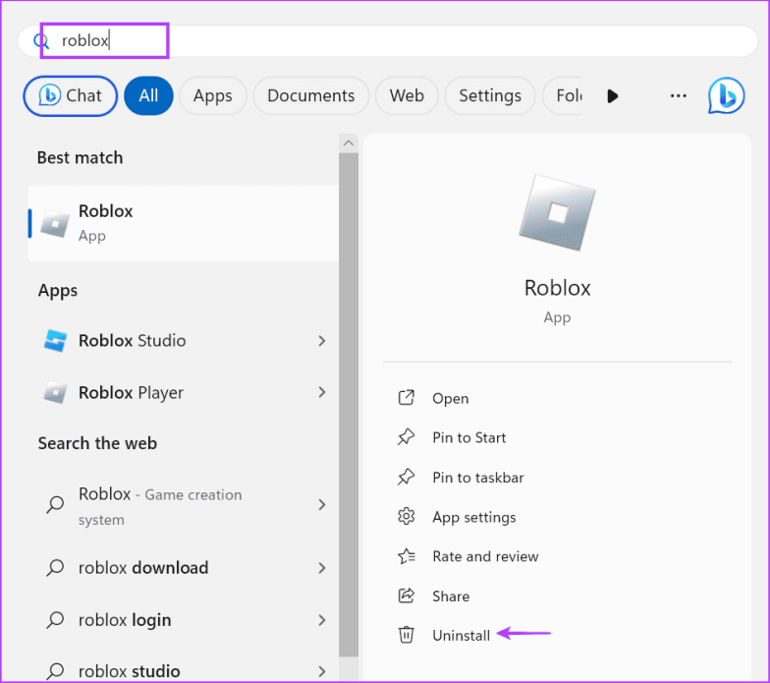Screen dimensions: 770x683
Task: Switch to the Apps filter tab
Action: pyautogui.click(x=212, y=95)
